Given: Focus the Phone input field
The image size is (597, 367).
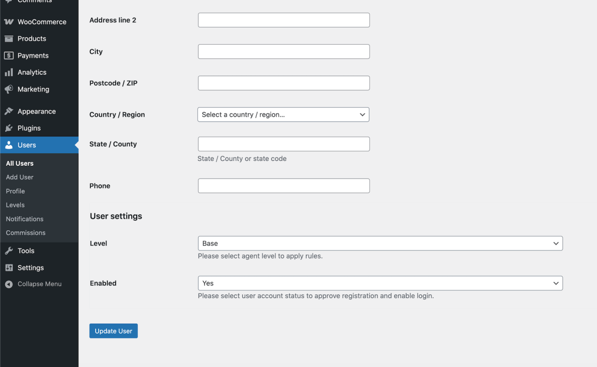Looking at the screenshot, I should point(284,186).
